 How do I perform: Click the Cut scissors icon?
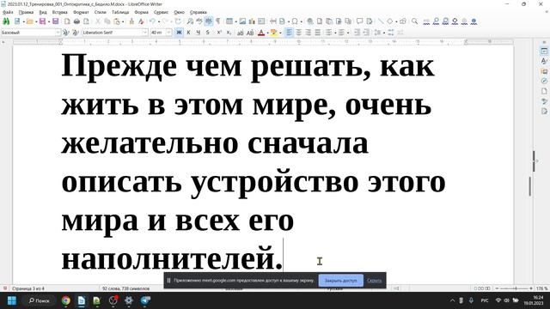98,21
